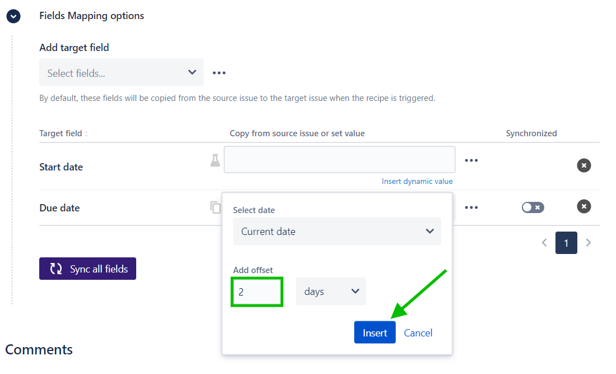The height and width of the screenshot is (374, 616).
Task: Click Insert dynamic value link
Action: click(417, 181)
